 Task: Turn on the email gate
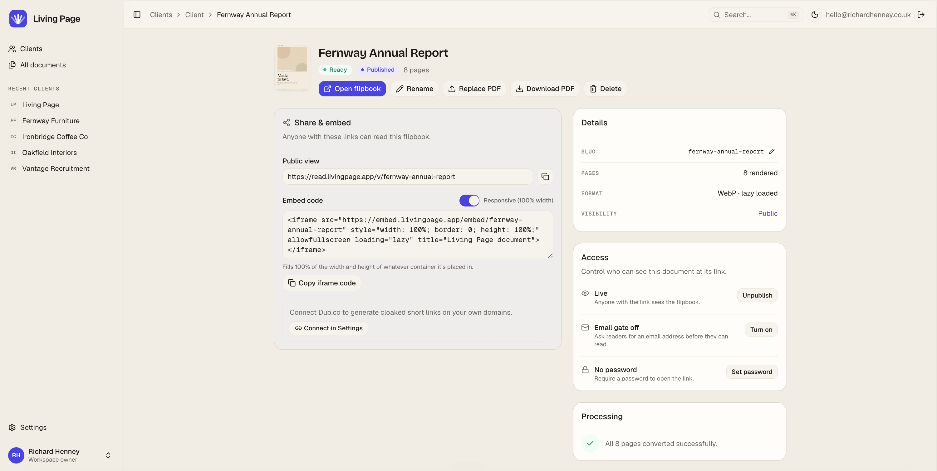[x=761, y=330]
